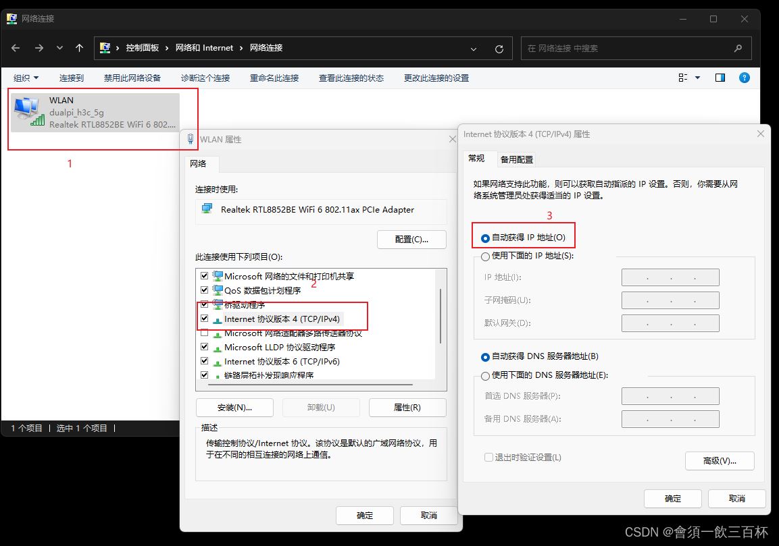Click 重命名此连接 in the toolbar
This screenshot has width=779, height=546.
[x=274, y=78]
